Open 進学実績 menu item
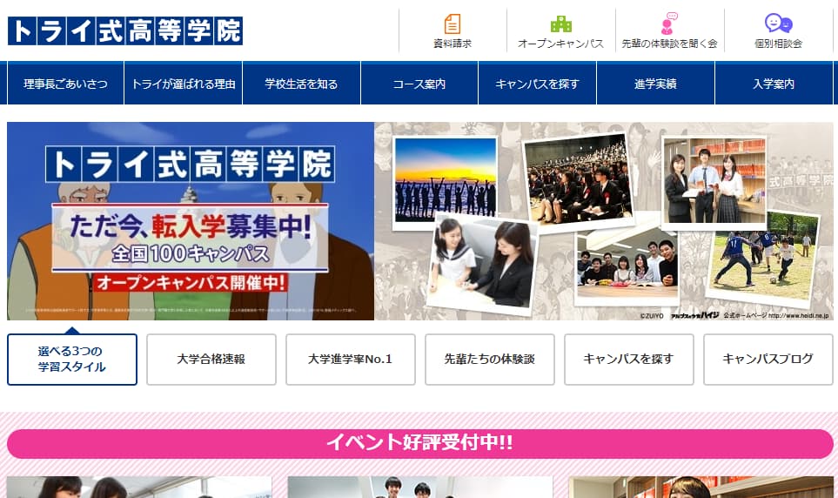Screen dimensions: 838x498 point(655,84)
